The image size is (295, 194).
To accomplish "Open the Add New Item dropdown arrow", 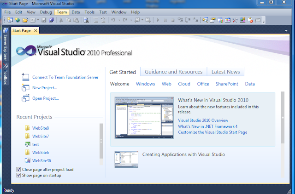I will (38, 20).
